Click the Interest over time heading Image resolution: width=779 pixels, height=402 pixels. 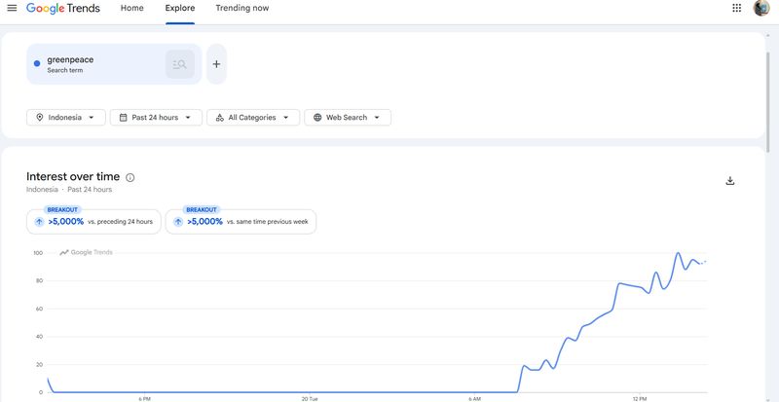73,176
